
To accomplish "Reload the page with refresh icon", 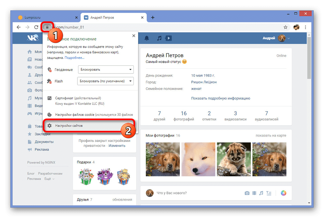I will point(36,27).
